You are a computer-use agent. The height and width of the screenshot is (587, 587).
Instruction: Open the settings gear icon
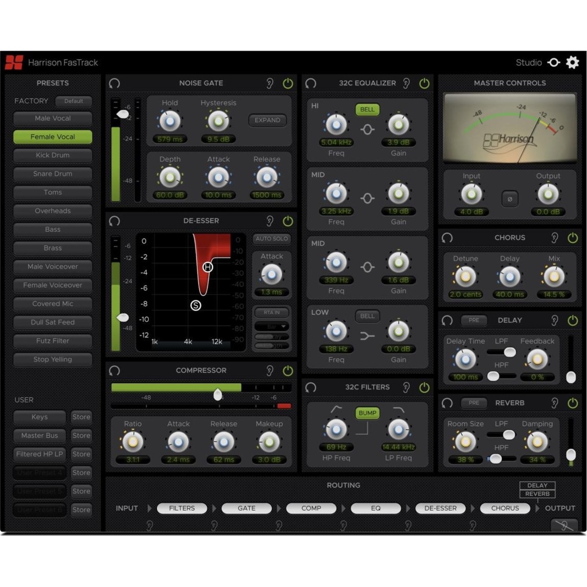[x=572, y=62]
